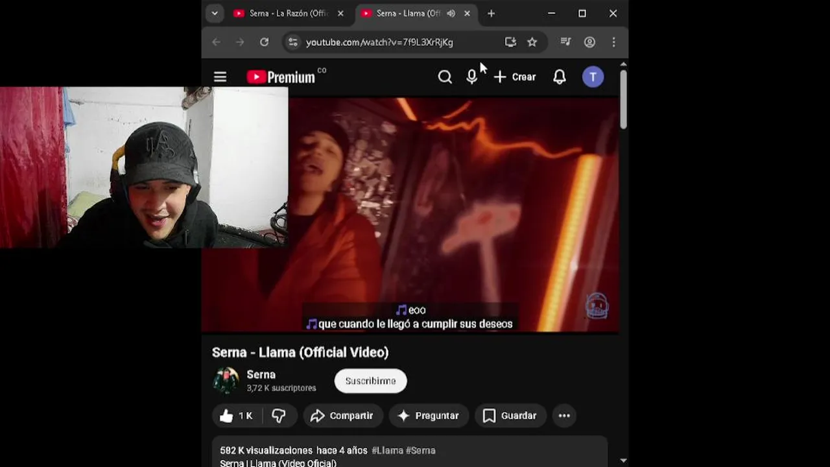The image size is (830, 467).
Task: Open Serna channel avatar
Action: [226, 381]
